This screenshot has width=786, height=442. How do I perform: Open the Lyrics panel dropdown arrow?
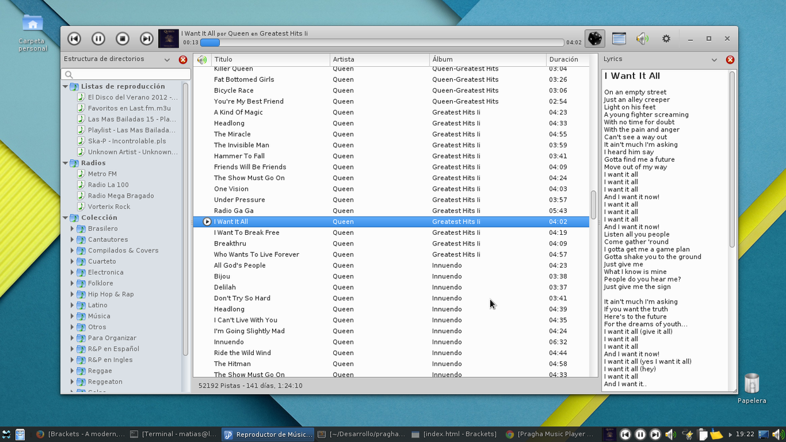tap(714, 60)
